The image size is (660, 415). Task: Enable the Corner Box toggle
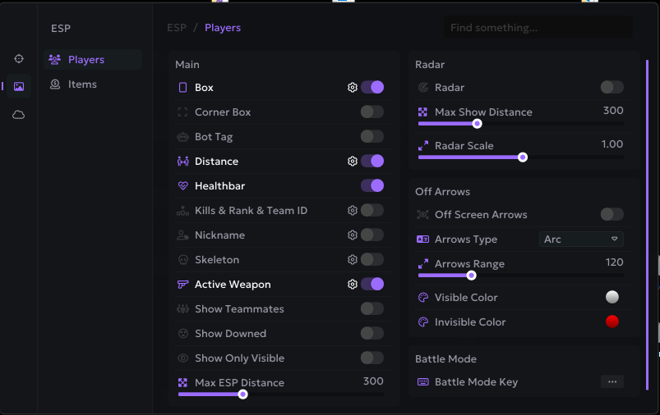click(372, 112)
